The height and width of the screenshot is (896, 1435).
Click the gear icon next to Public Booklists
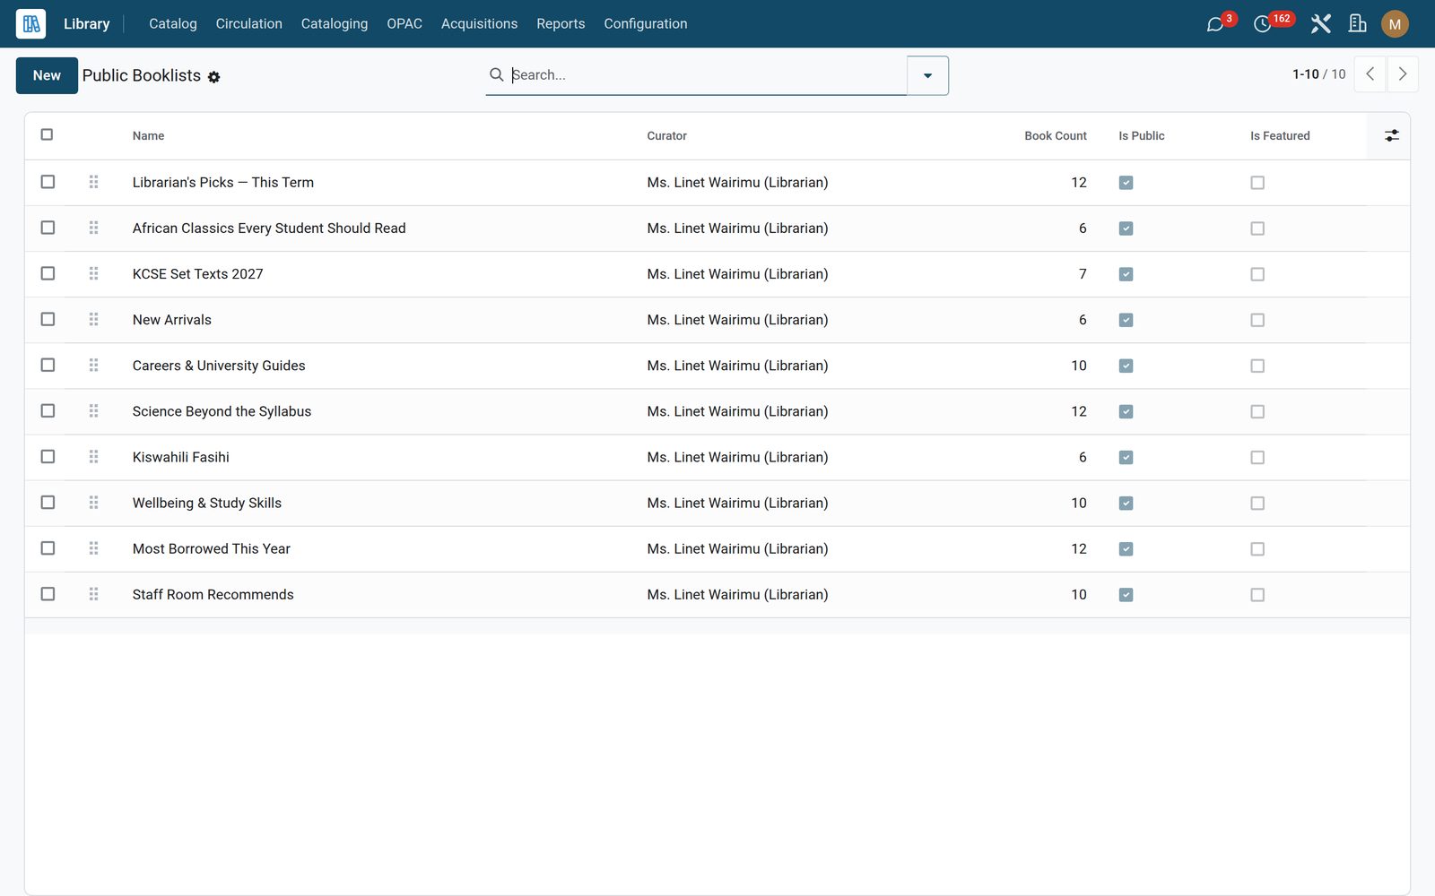(x=213, y=77)
